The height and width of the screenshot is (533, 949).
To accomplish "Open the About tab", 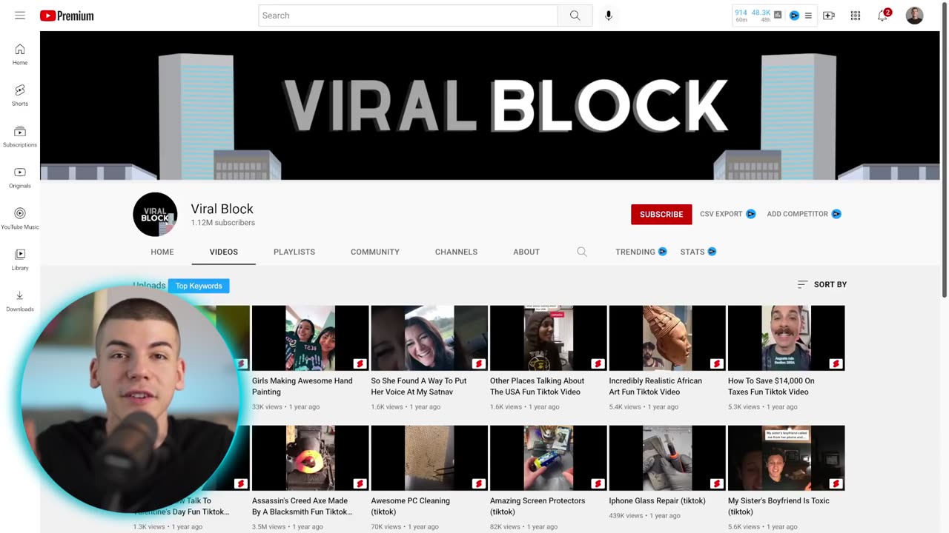I will tap(526, 252).
